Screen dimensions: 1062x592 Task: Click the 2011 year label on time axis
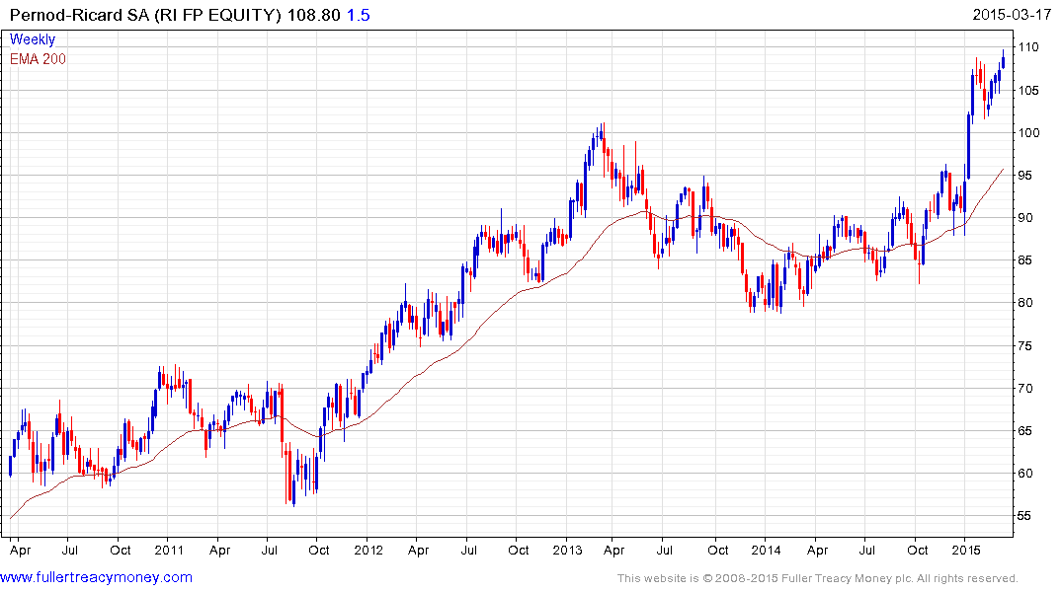[x=169, y=550]
